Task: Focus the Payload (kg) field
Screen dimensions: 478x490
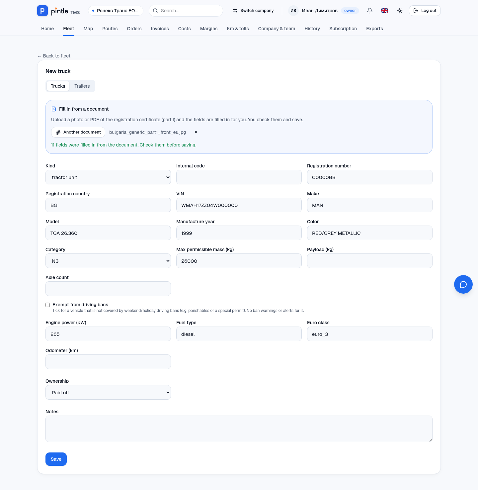Action: click(x=370, y=261)
